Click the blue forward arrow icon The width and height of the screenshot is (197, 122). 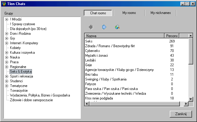coord(104,27)
